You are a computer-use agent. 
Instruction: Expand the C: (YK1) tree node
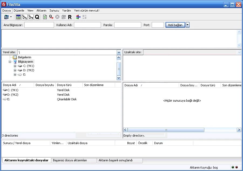tap(15, 66)
